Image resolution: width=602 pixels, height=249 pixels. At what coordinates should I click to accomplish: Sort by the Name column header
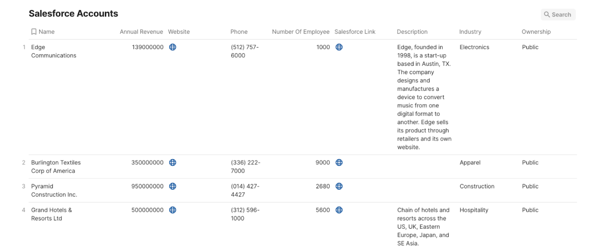tap(47, 32)
